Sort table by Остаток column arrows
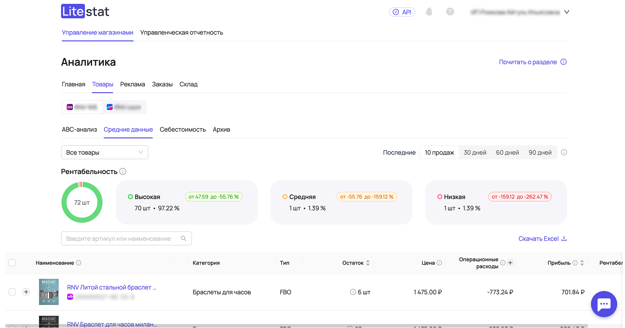The image size is (625, 328). coord(368,263)
